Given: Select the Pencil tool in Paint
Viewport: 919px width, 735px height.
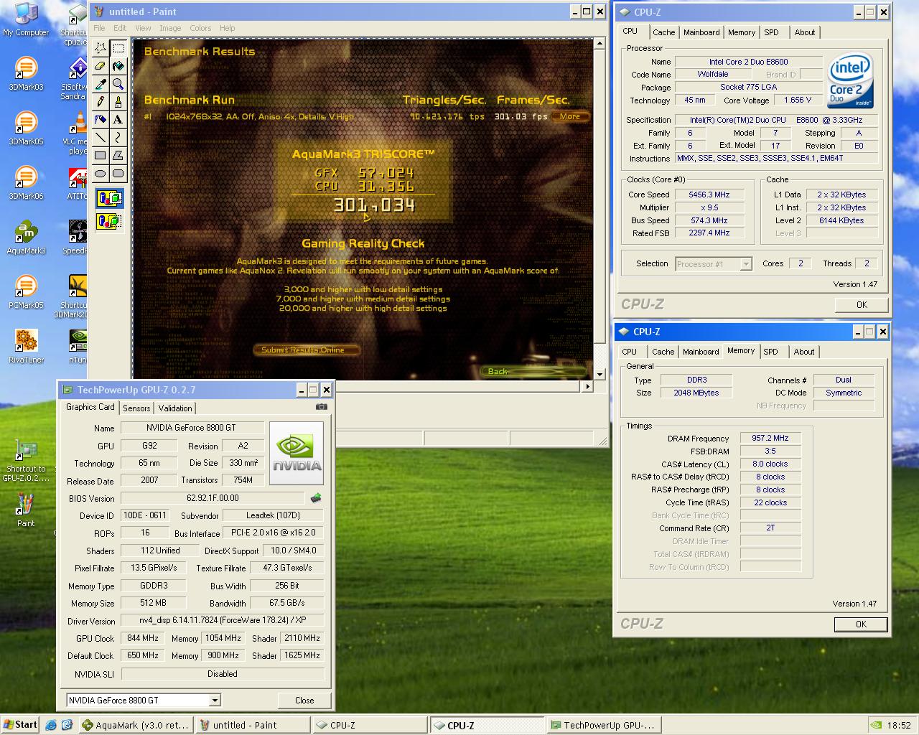Looking at the screenshot, I should click(x=101, y=102).
